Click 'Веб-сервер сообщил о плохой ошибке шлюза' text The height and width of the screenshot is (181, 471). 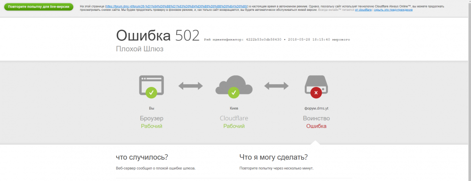[155, 168]
